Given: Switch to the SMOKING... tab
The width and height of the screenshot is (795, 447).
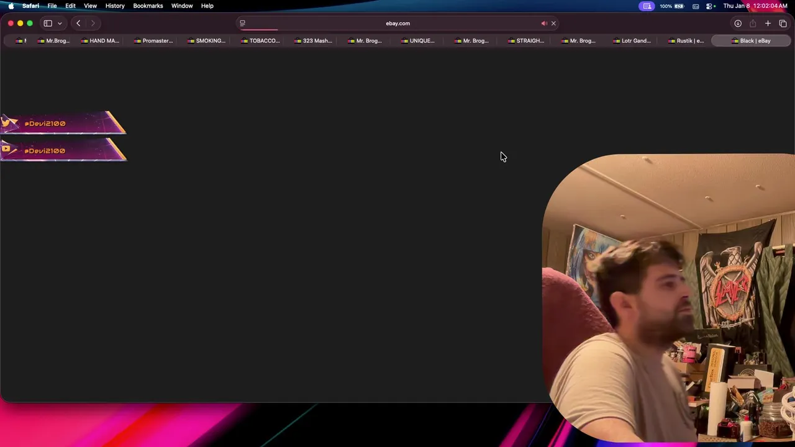Looking at the screenshot, I should 206,41.
